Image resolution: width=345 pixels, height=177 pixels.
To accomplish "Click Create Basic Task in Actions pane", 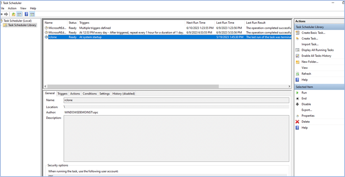I will pyautogui.click(x=313, y=33).
